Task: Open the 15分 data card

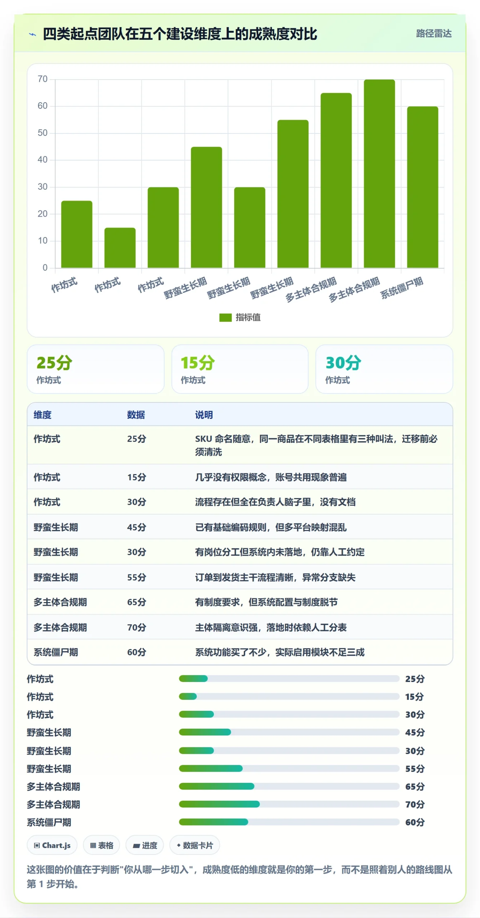Action: point(240,369)
